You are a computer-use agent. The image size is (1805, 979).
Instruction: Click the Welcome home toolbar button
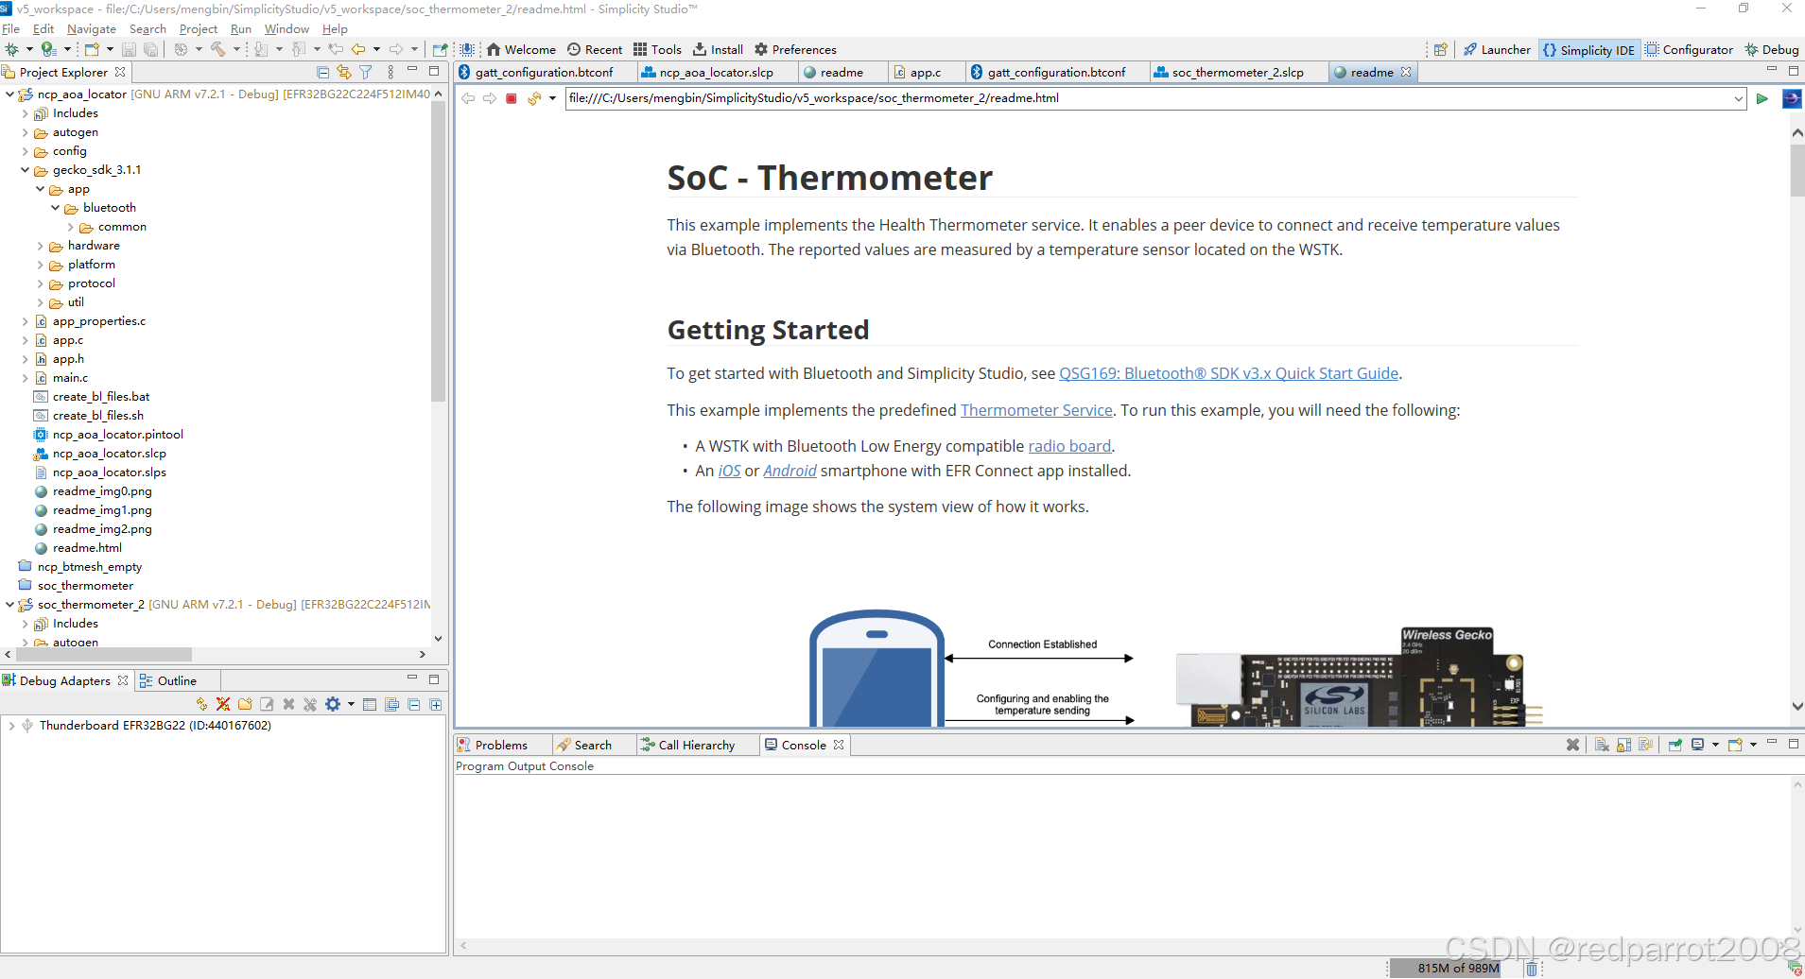tap(521, 49)
